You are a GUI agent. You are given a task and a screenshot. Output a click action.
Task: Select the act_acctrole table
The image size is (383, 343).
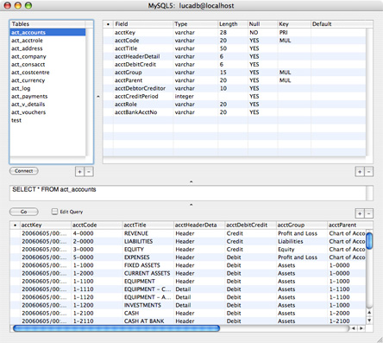pos(47,41)
